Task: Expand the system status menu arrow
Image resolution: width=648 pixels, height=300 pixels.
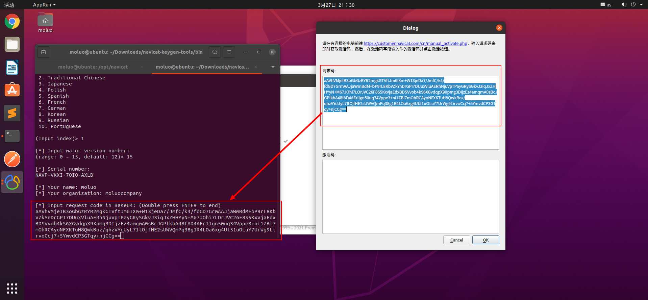Action: tap(641, 5)
